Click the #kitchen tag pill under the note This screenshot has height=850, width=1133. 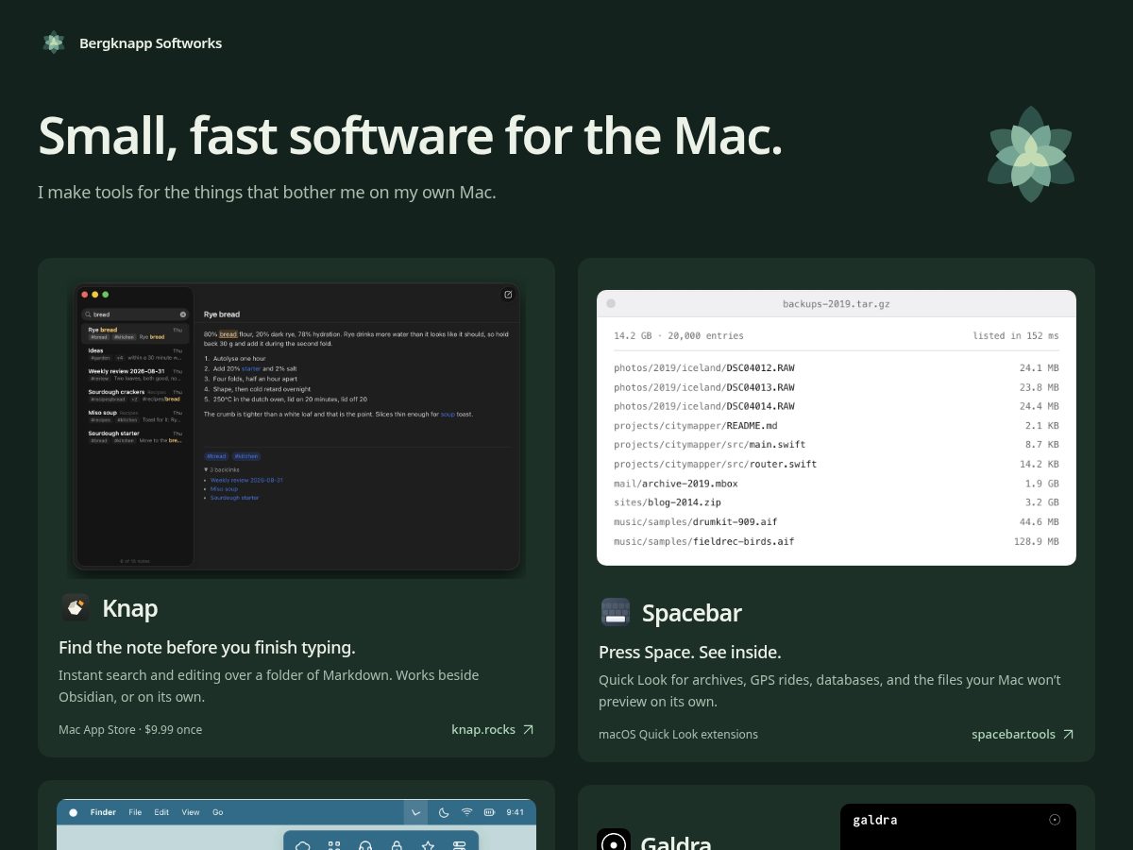pyautogui.click(x=246, y=456)
